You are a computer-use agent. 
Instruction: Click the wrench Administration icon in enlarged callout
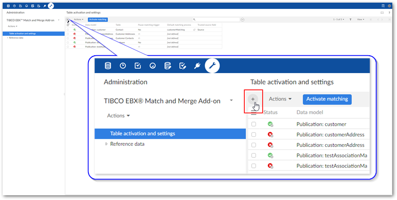212,66
